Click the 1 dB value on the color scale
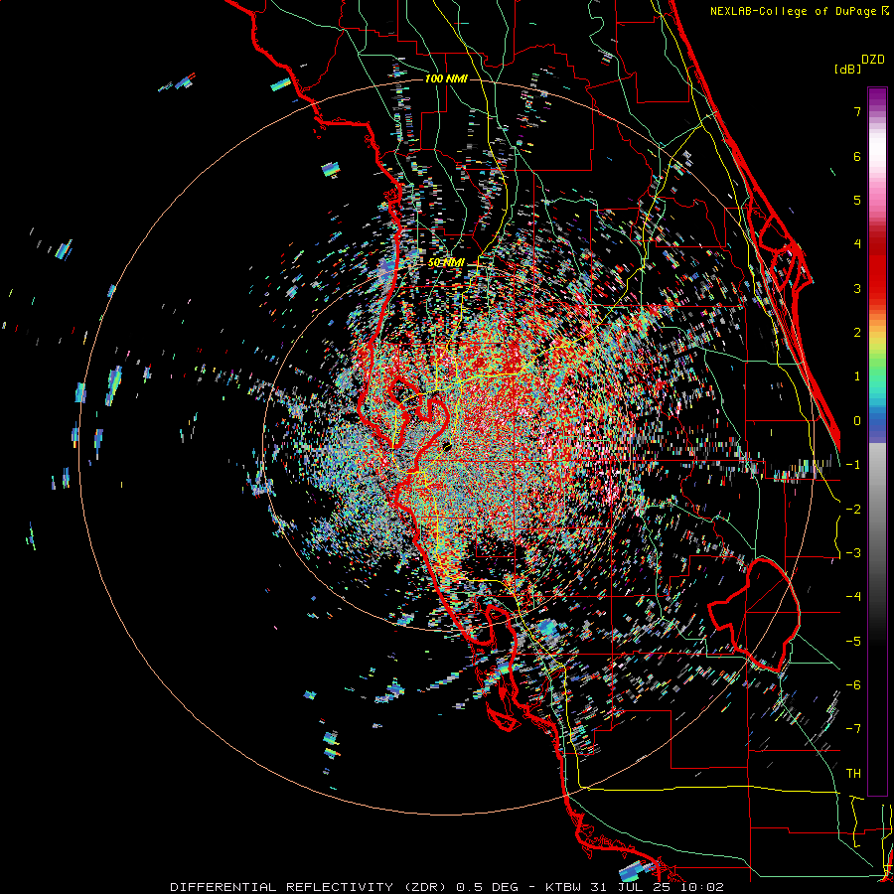The width and height of the screenshot is (894, 894). (857, 376)
